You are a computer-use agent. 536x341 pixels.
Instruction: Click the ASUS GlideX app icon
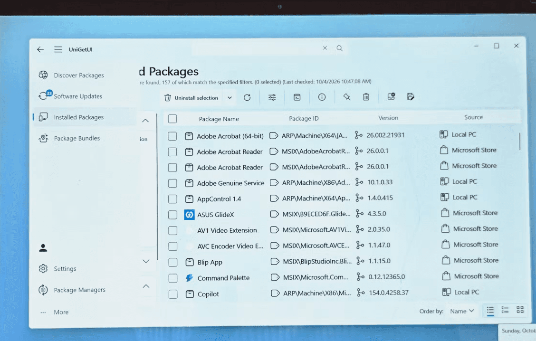pos(190,215)
